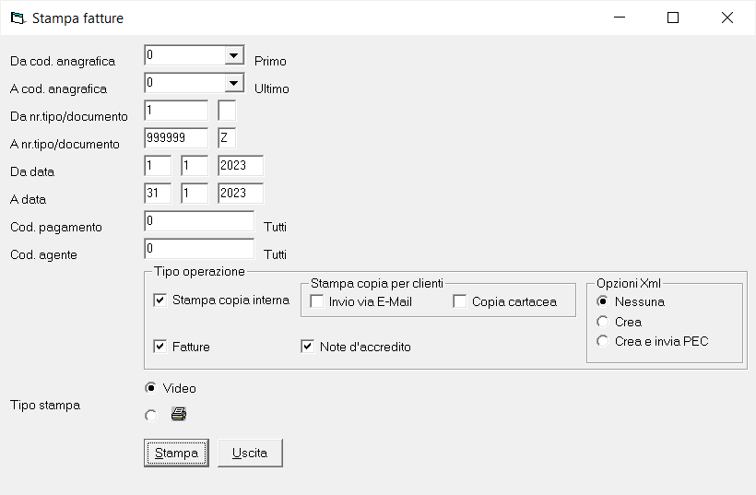Click the Cod. agente input field
This screenshot has height=495, width=756.
tap(199, 249)
